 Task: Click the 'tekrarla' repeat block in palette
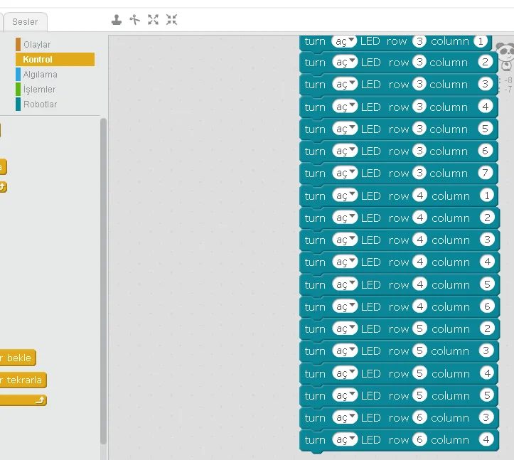tap(23, 380)
